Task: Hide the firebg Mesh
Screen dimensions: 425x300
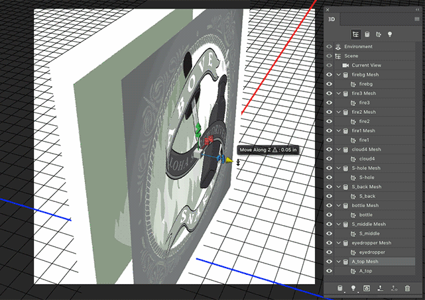Action: [x=329, y=75]
